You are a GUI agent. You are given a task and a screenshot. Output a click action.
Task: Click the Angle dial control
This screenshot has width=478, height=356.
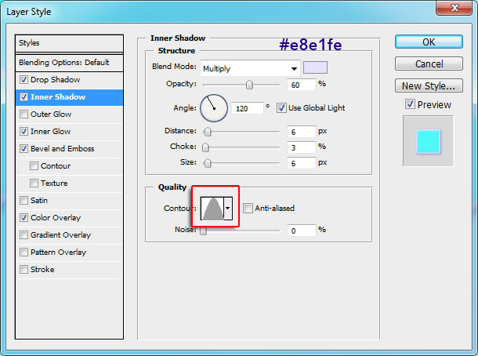(214, 108)
